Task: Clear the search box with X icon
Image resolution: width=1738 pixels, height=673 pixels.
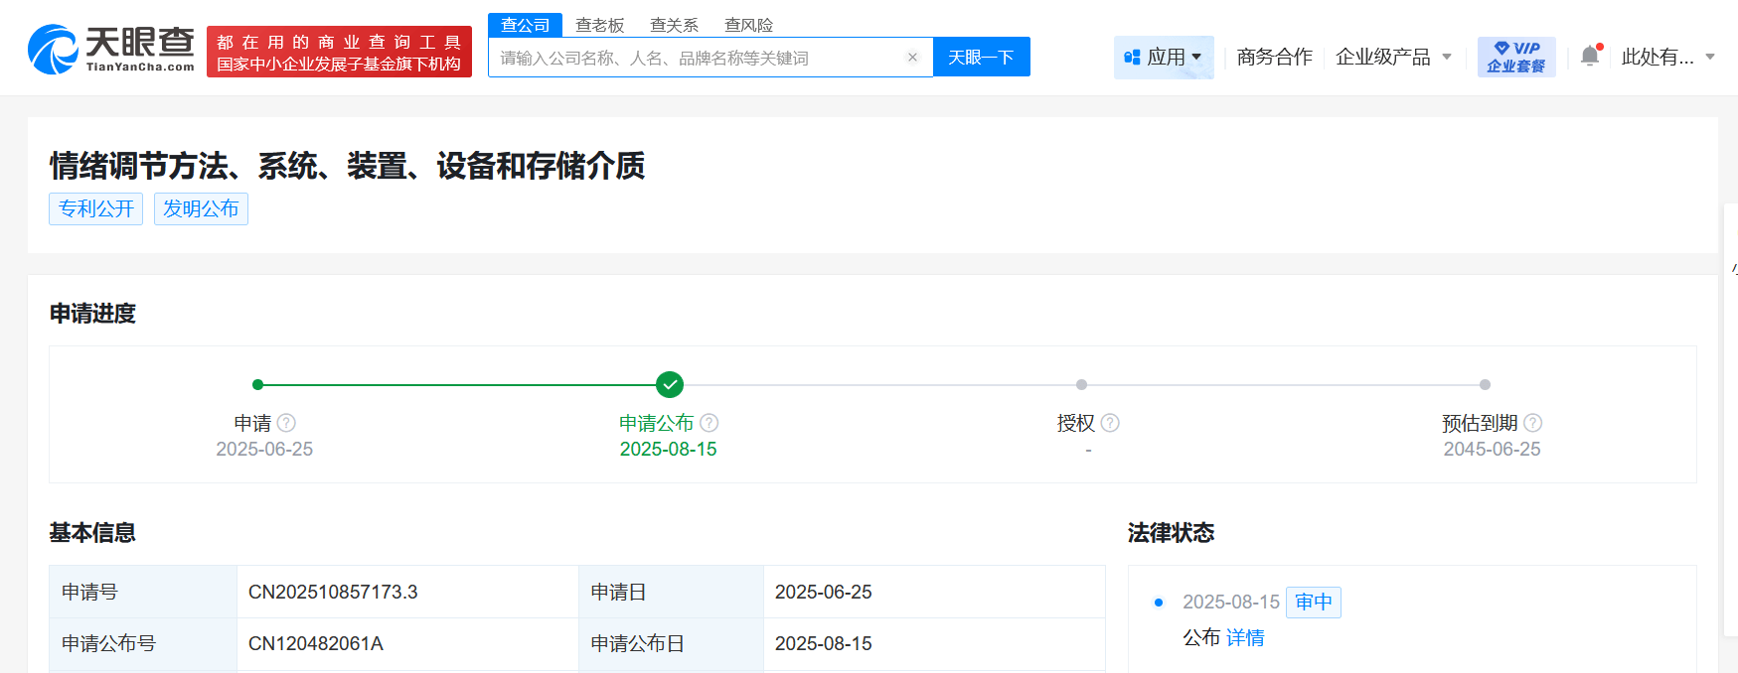Action: coord(912,58)
